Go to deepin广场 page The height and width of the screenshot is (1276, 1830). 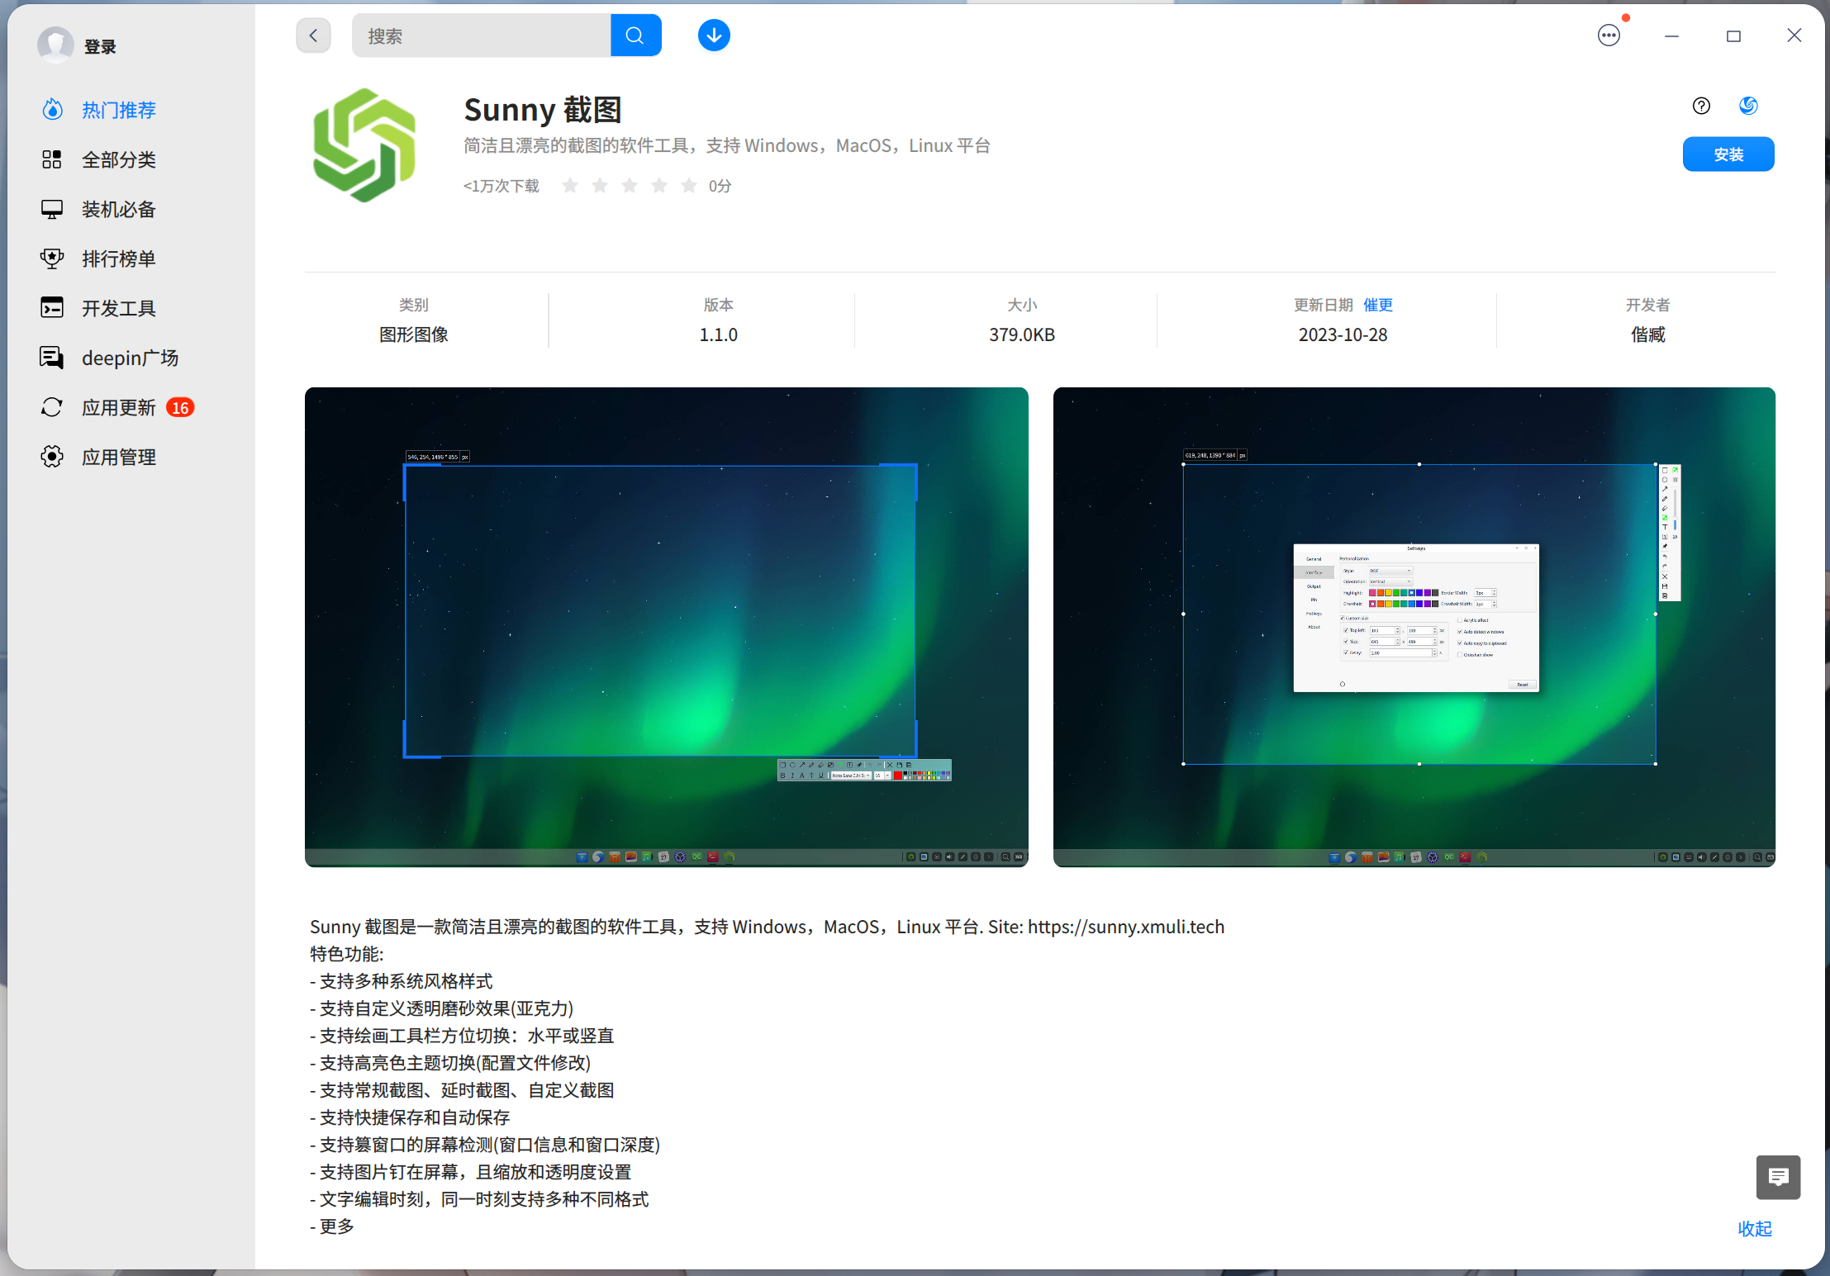[x=130, y=358]
